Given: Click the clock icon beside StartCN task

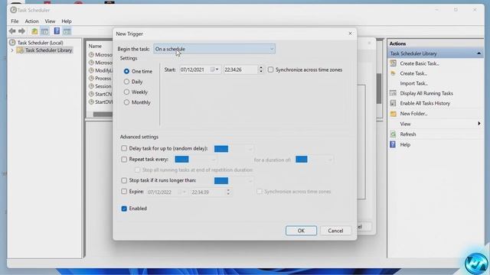Looking at the screenshot, I should (x=91, y=94).
